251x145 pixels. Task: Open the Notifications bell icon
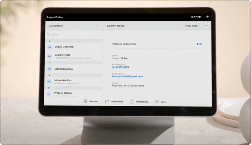tap(132, 101)
